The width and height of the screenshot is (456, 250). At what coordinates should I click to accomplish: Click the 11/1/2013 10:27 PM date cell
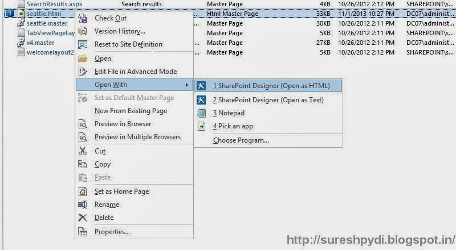366,14
